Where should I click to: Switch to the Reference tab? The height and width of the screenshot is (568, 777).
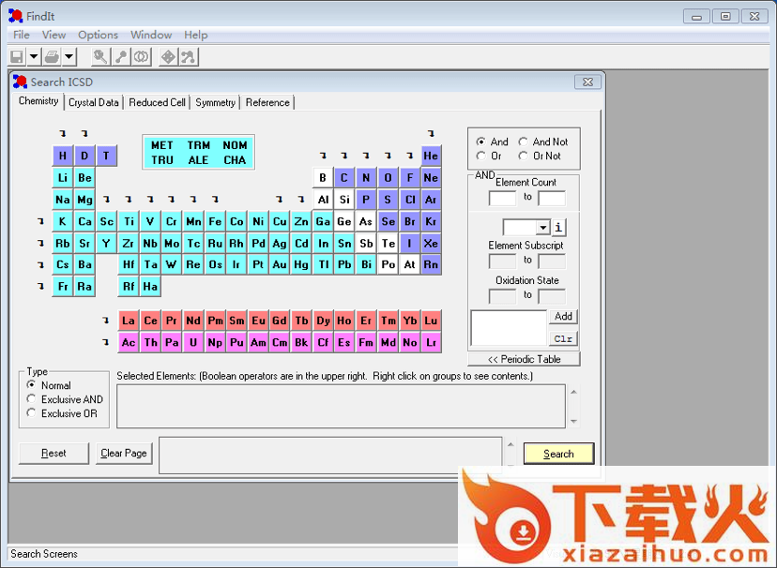(x=267, y=102)
